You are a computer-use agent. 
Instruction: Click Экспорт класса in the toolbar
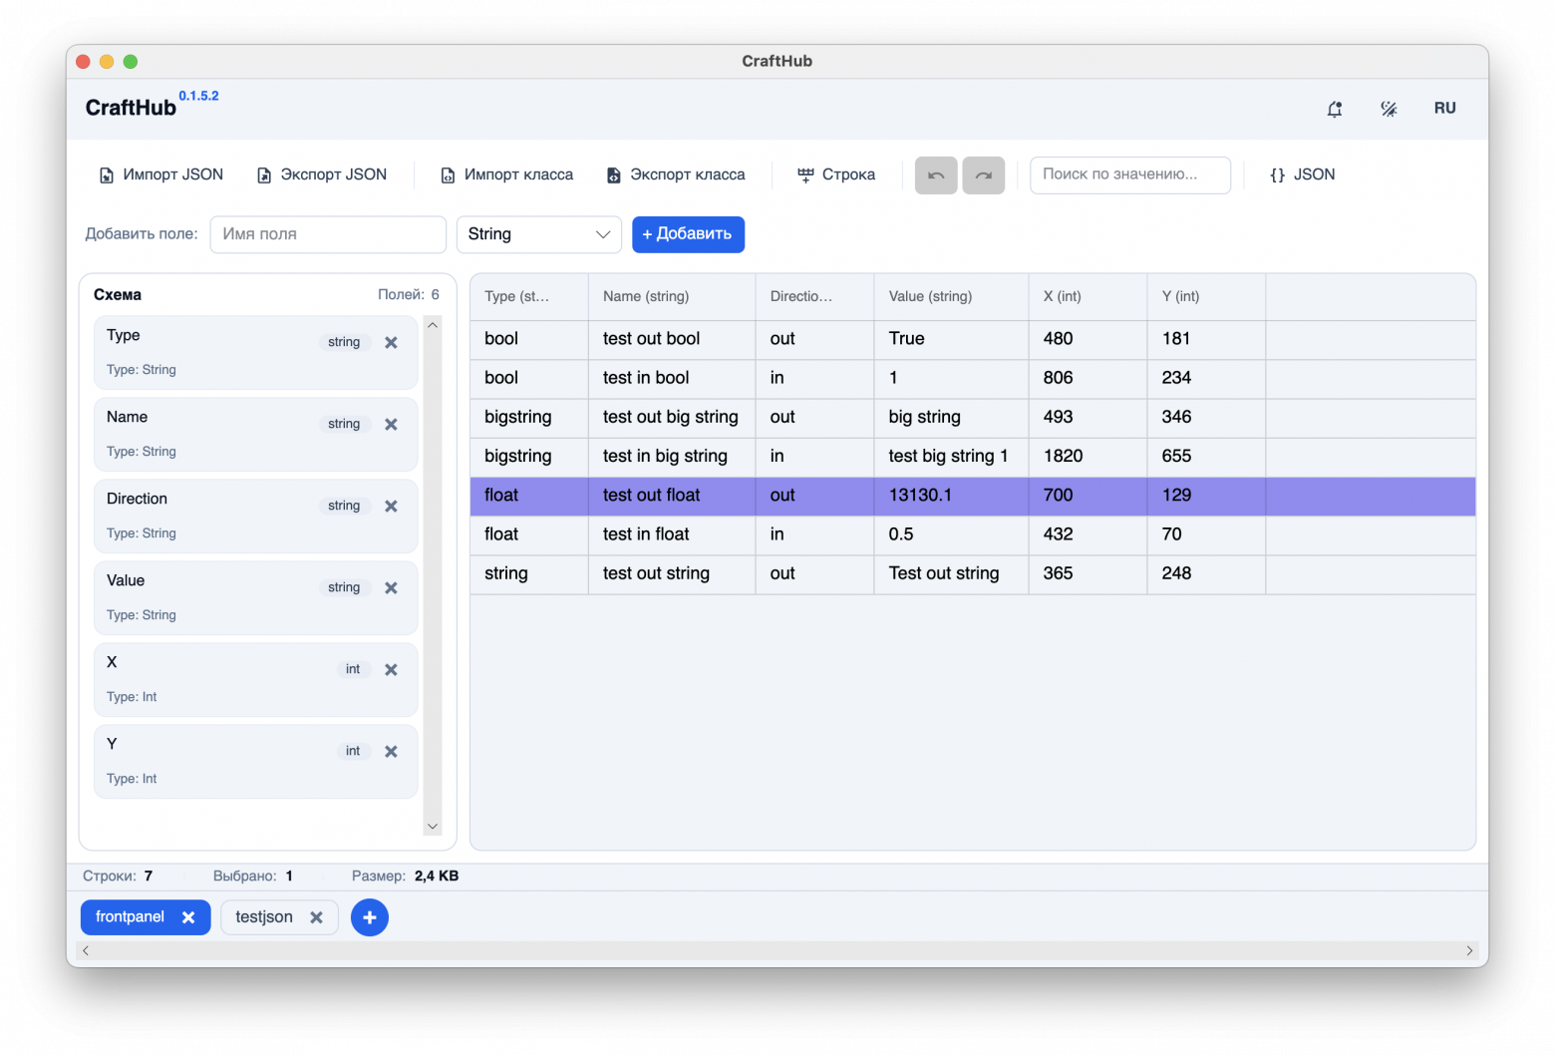point(676,175)
